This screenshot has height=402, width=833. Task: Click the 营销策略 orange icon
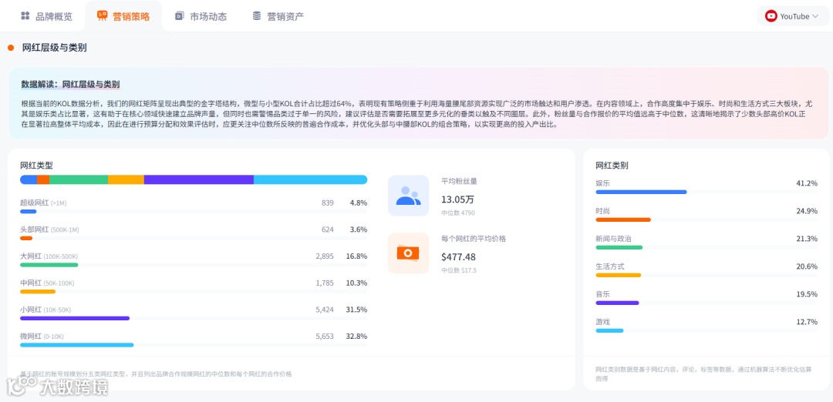[x=102, y=16]
